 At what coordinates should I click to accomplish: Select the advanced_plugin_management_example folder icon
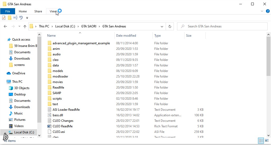(x=49, y=43)
